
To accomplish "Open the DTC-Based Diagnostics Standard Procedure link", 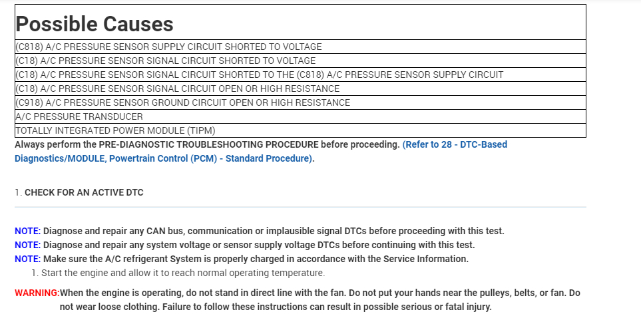I will (x=455, y=144).
